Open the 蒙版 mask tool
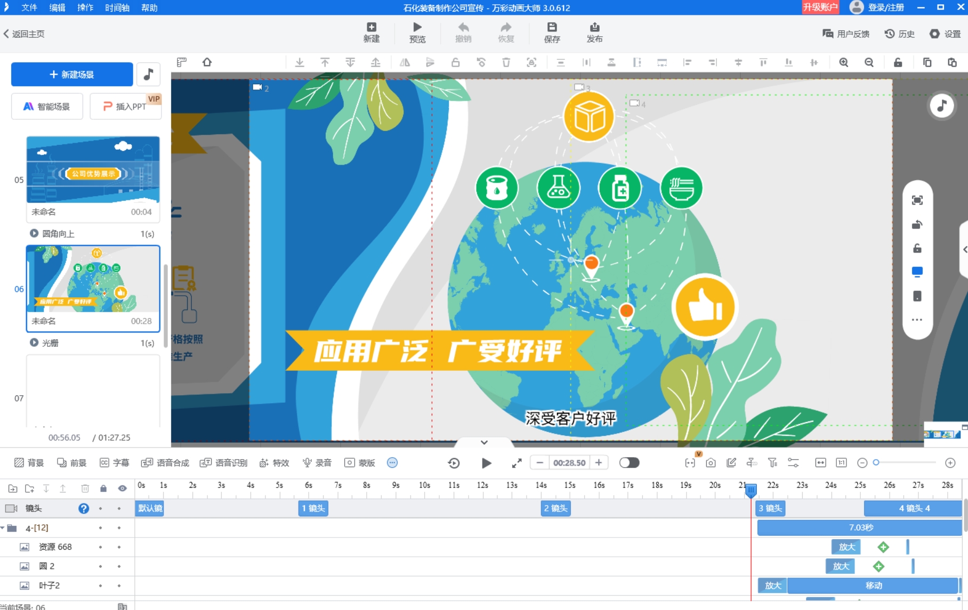This screenshot has height=610, width=968. tap(360, 462)
